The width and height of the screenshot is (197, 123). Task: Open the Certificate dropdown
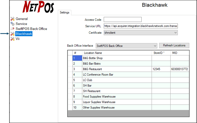pos(141,32)
